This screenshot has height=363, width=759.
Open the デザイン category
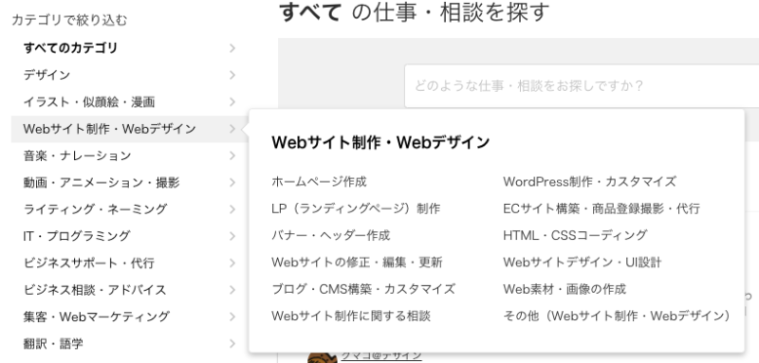pyautogui.click(x=46, y=75)
